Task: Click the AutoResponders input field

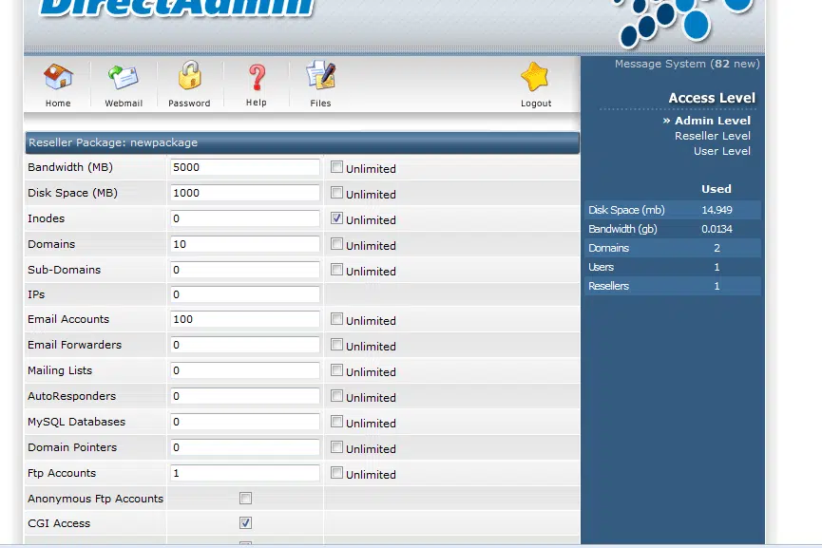Action: point(245,396)
